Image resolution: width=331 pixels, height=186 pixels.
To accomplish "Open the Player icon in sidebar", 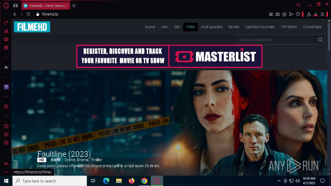I will [x=6, y=106].
